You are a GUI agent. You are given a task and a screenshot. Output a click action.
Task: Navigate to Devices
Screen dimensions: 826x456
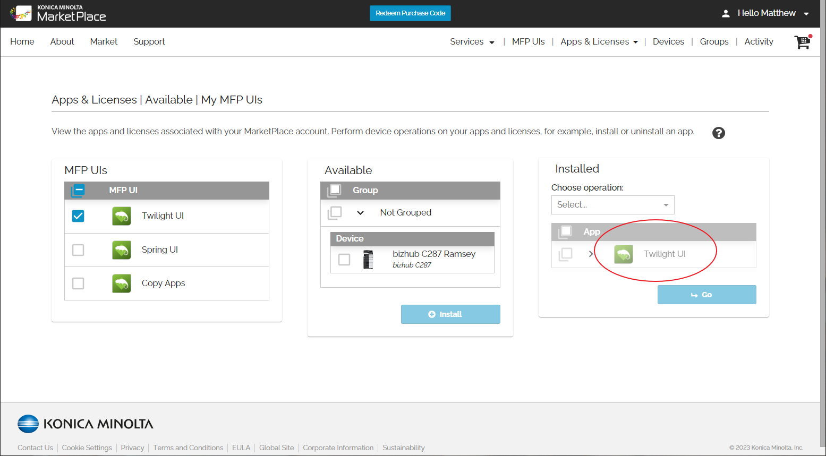point(668,42)
